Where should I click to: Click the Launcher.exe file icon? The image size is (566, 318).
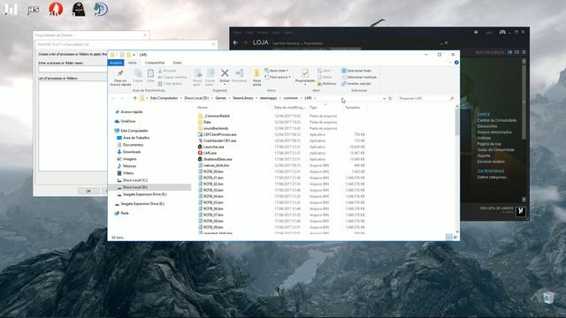(x=200, y=147)
